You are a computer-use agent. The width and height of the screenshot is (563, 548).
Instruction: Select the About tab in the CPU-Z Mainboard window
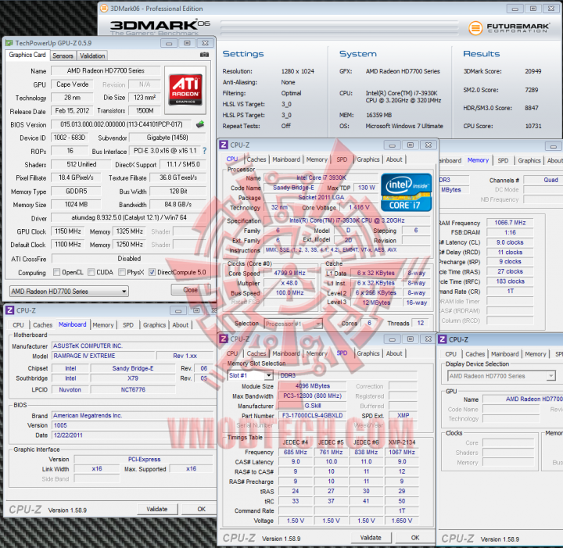click(181, 324)
